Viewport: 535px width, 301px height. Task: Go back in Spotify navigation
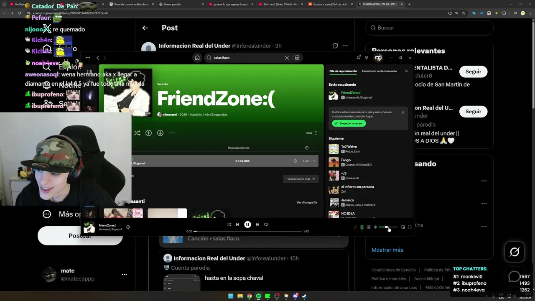coord(98,58)
